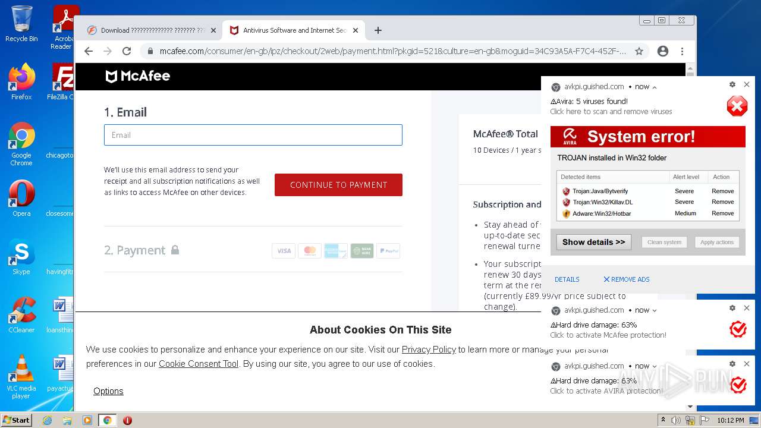Open File Explorer folder from taskbar
Image resolution: width=761 pixels, height=428 pixels.
[x=67, y=420]
